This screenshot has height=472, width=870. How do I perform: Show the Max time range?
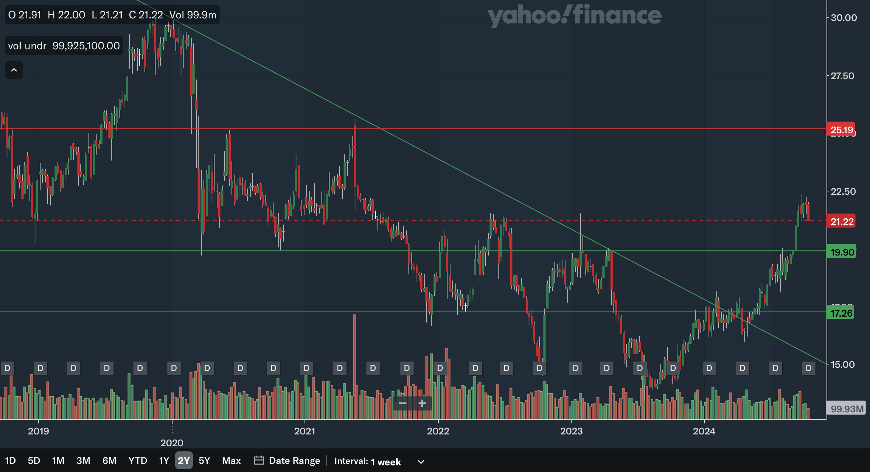click(x=231, y=461)
